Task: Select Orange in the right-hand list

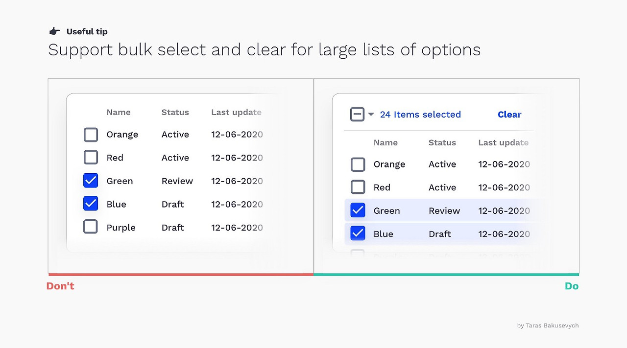Action: click(358, 164)
